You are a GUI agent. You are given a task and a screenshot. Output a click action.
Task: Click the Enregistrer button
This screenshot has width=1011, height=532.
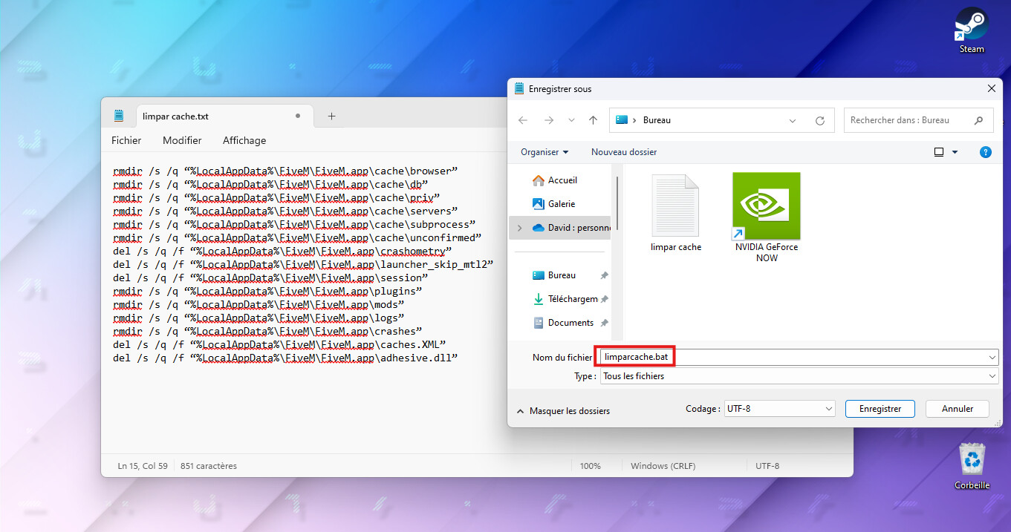pyautogui.click(x=880, y=409)
